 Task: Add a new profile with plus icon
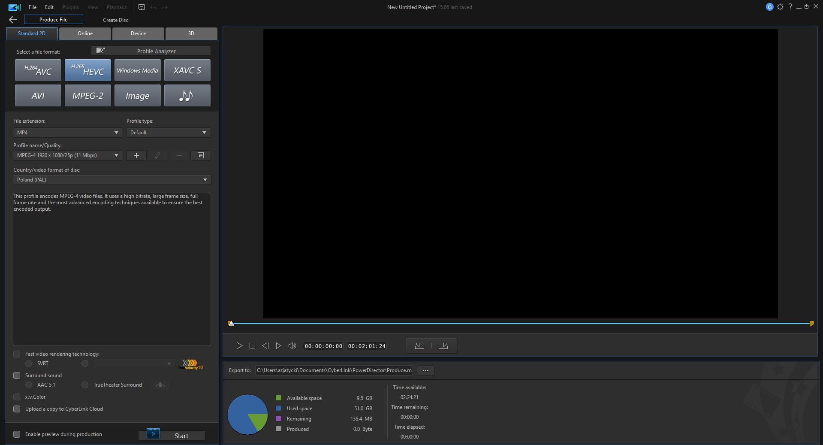click(136, 155)
